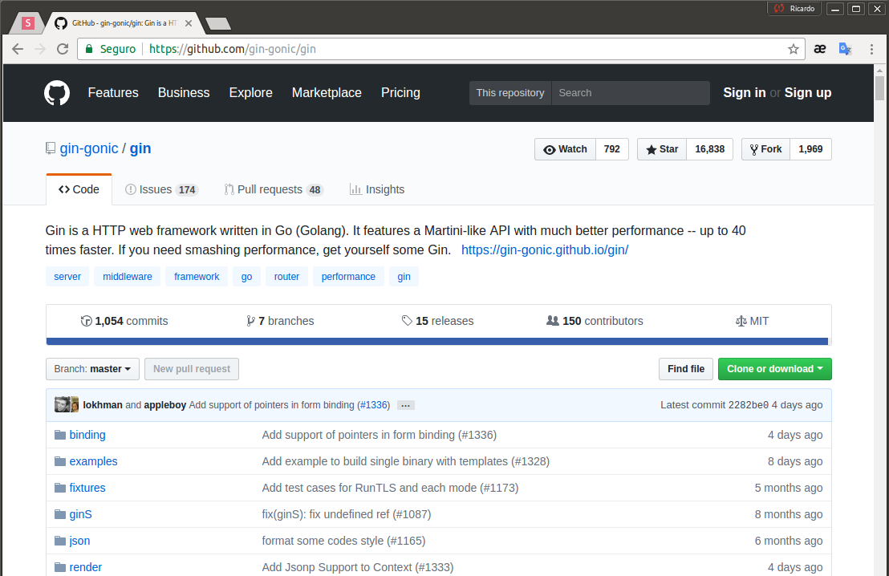Image resolution: width=889 pixels, height=576 pixels.
Task: Open the gin-gonic owner link
Action: pos(89,148)
